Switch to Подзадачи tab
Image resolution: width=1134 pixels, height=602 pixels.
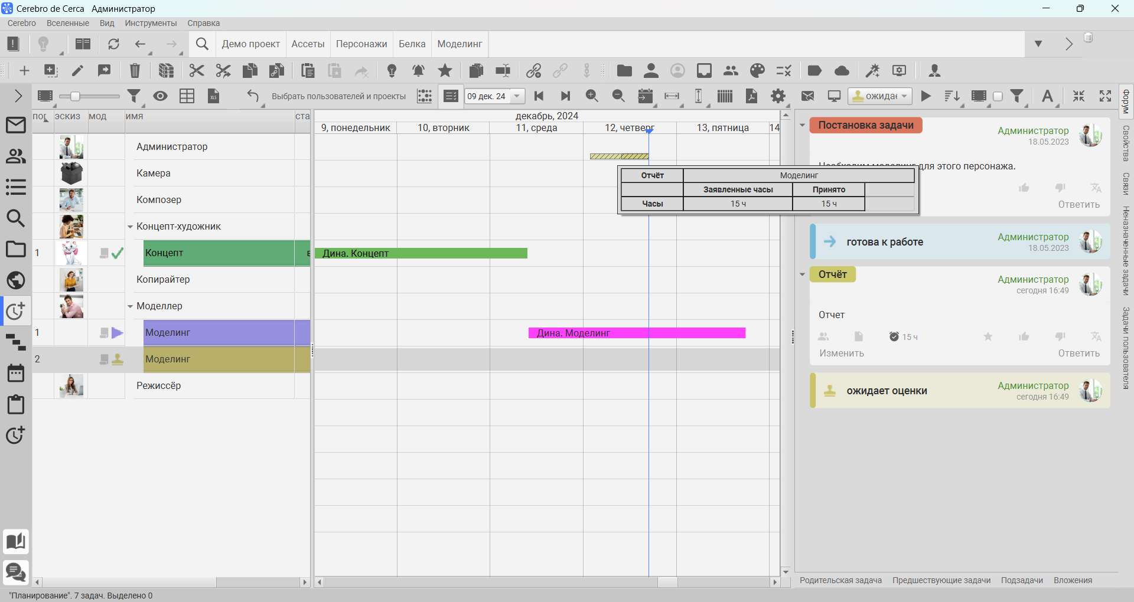pos(1022,580)
